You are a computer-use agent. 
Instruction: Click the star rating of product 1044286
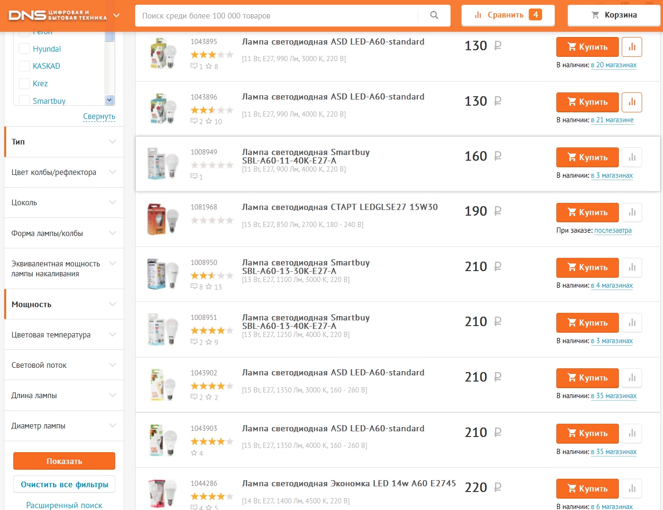212,497
